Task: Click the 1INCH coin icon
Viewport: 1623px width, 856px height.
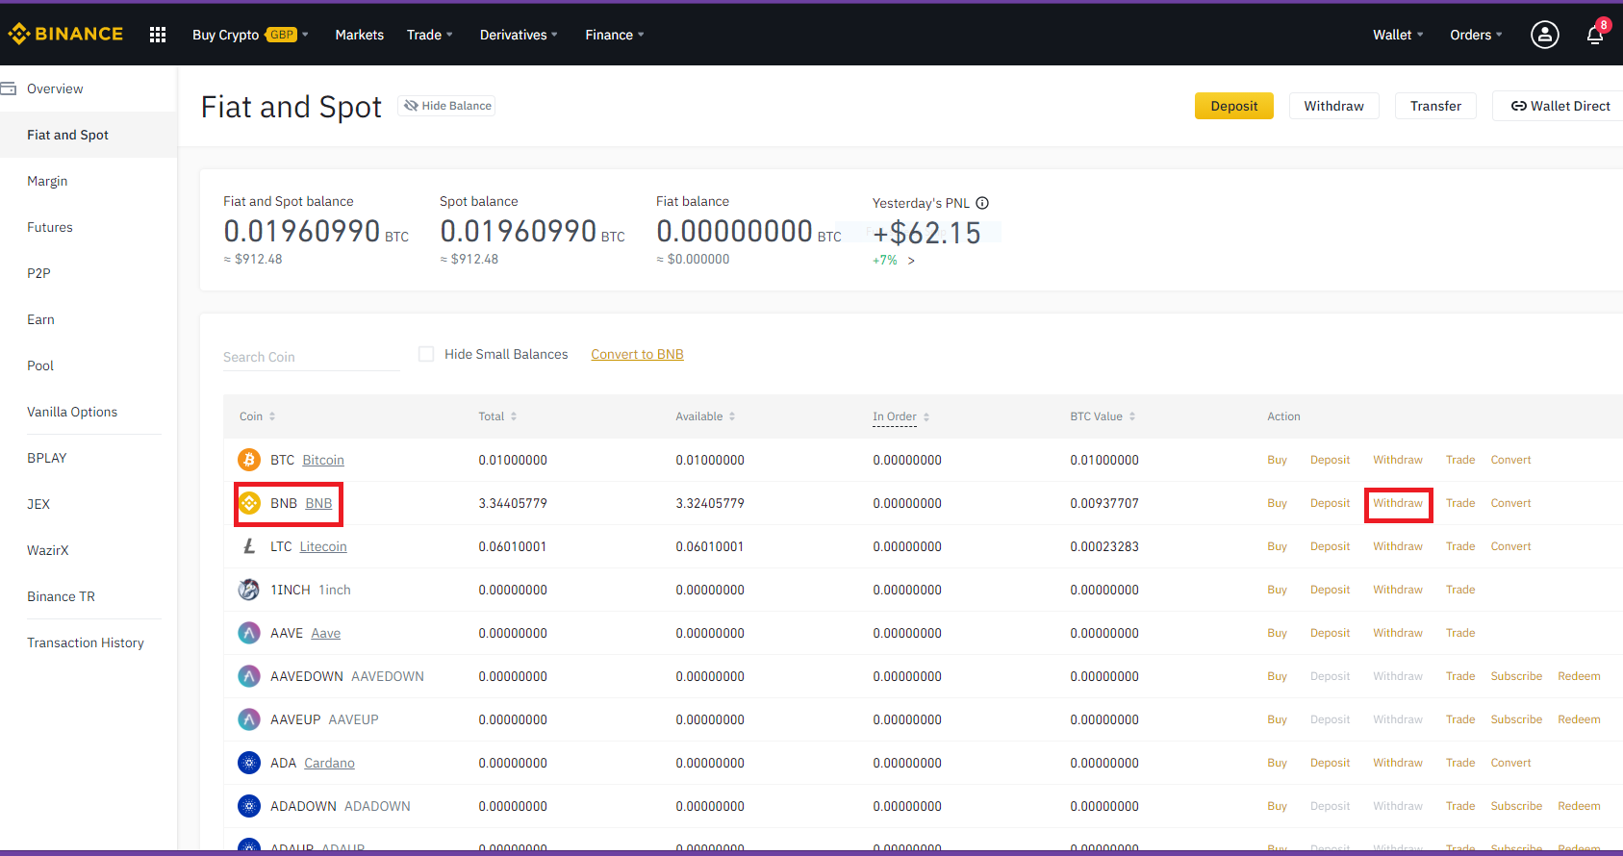Action: coord(249,590)
